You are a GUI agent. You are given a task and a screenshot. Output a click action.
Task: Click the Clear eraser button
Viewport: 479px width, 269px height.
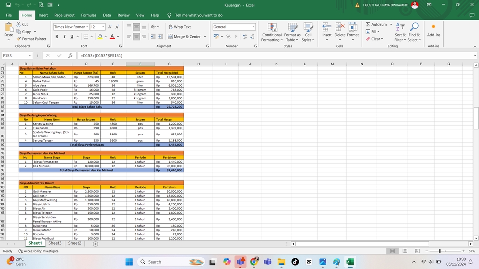click(x=375, y=39)
